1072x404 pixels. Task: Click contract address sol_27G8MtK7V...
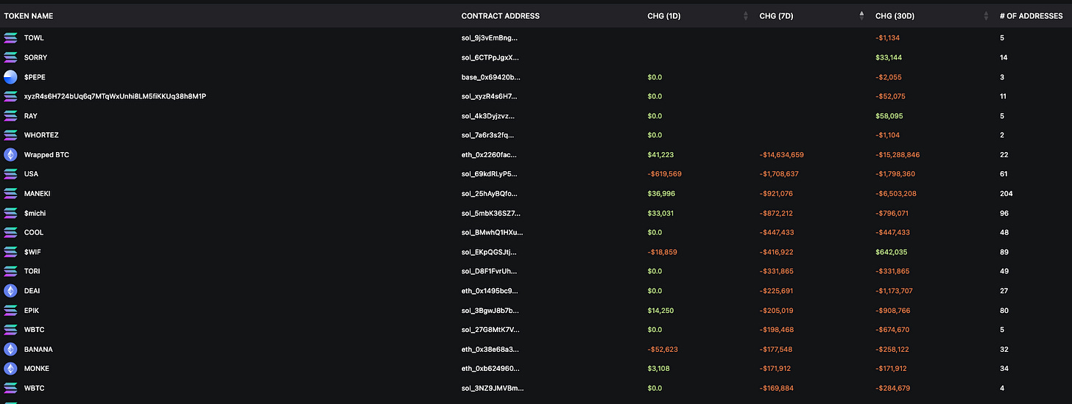point(490,330)
